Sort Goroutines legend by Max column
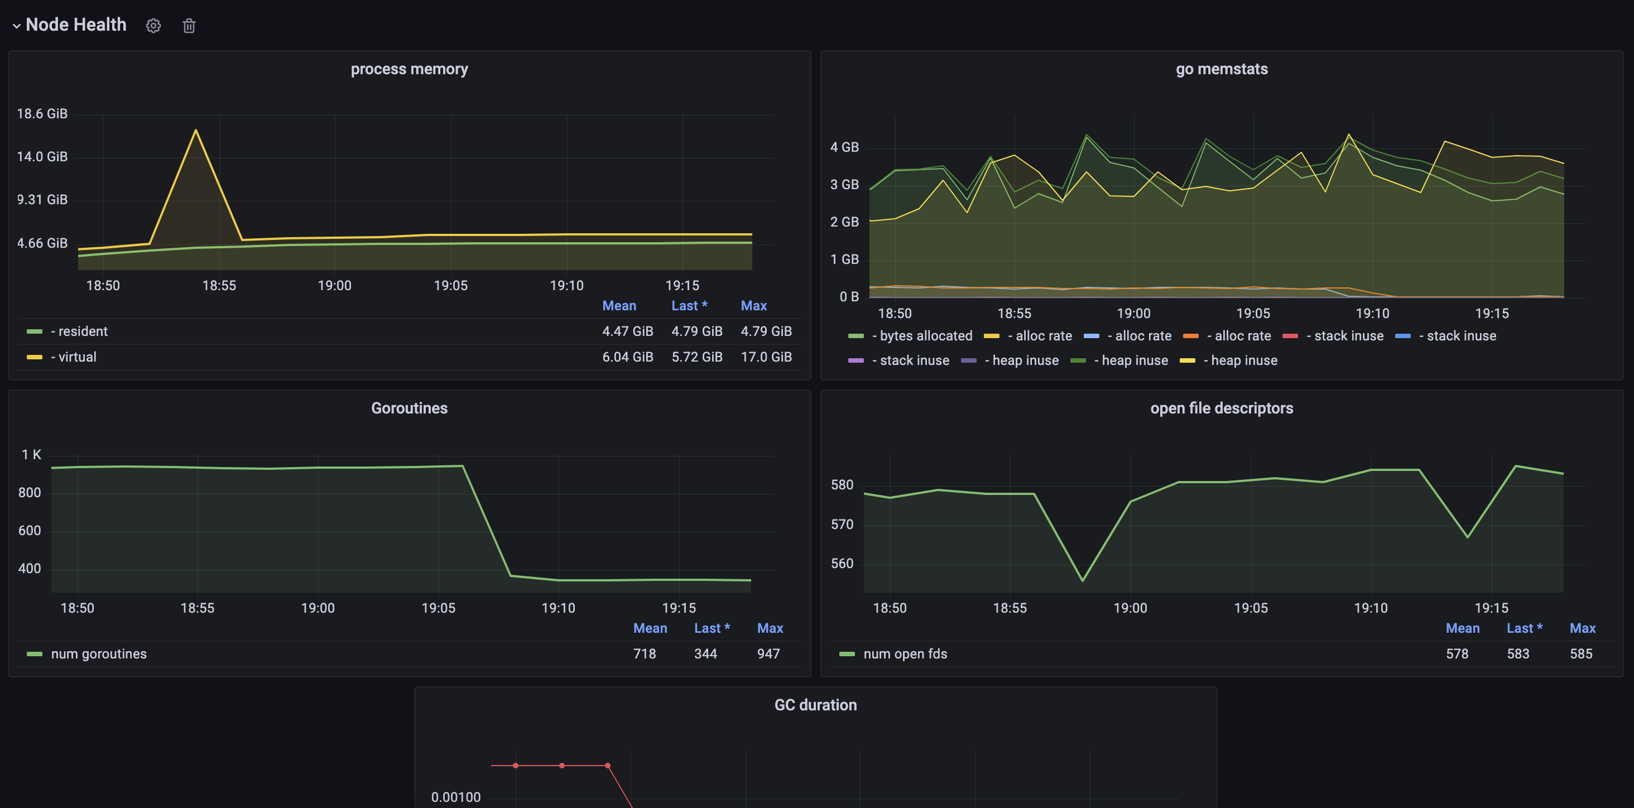Image resolution: width=1634 pixels, height=808 pixels. tap(770, 628)
